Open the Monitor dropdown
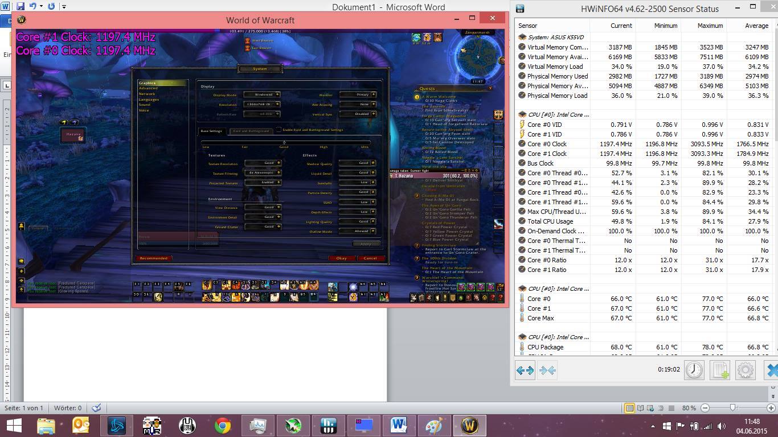The width and height of the screenshot is (778, 437). pyautogui.click(x=358, y=94)
